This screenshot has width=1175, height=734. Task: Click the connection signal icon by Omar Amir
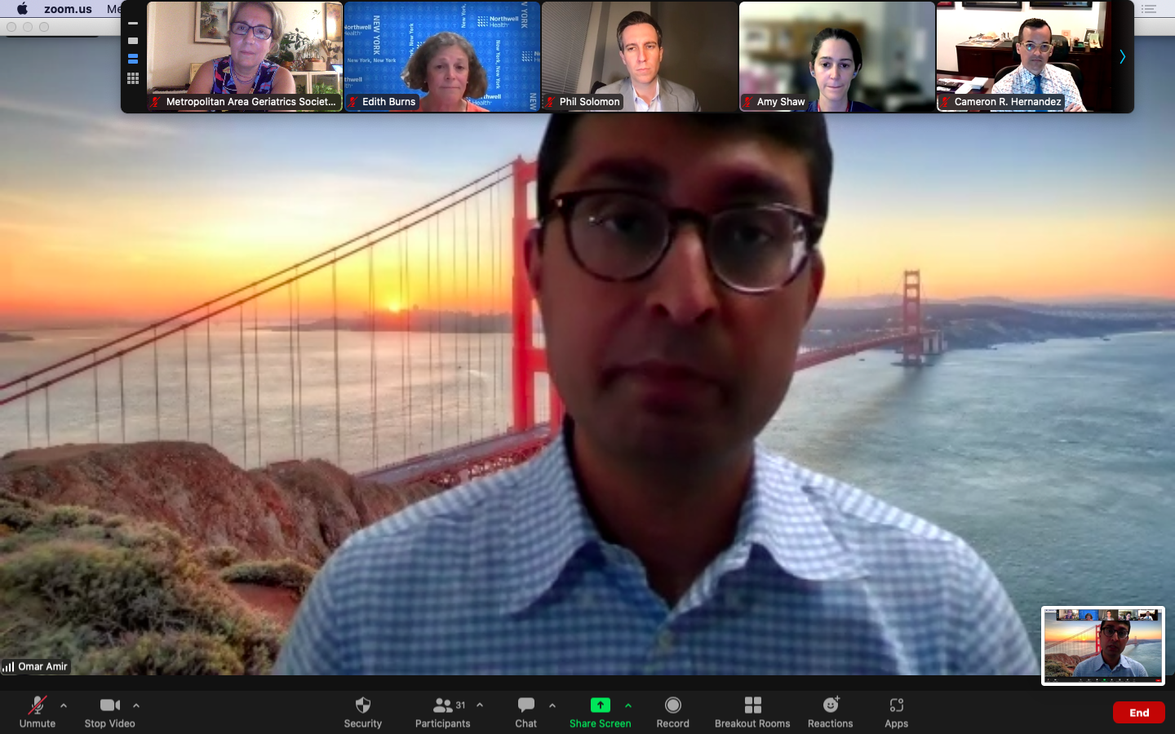coord(8,667)
